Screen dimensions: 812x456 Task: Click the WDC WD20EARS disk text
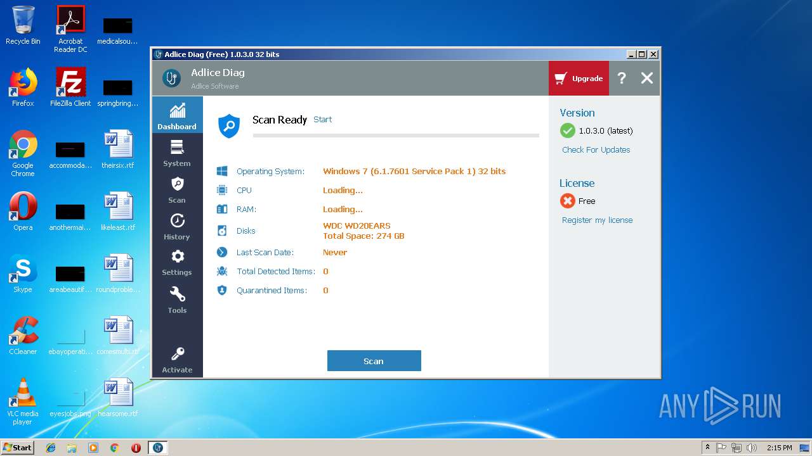click(357, 225)
